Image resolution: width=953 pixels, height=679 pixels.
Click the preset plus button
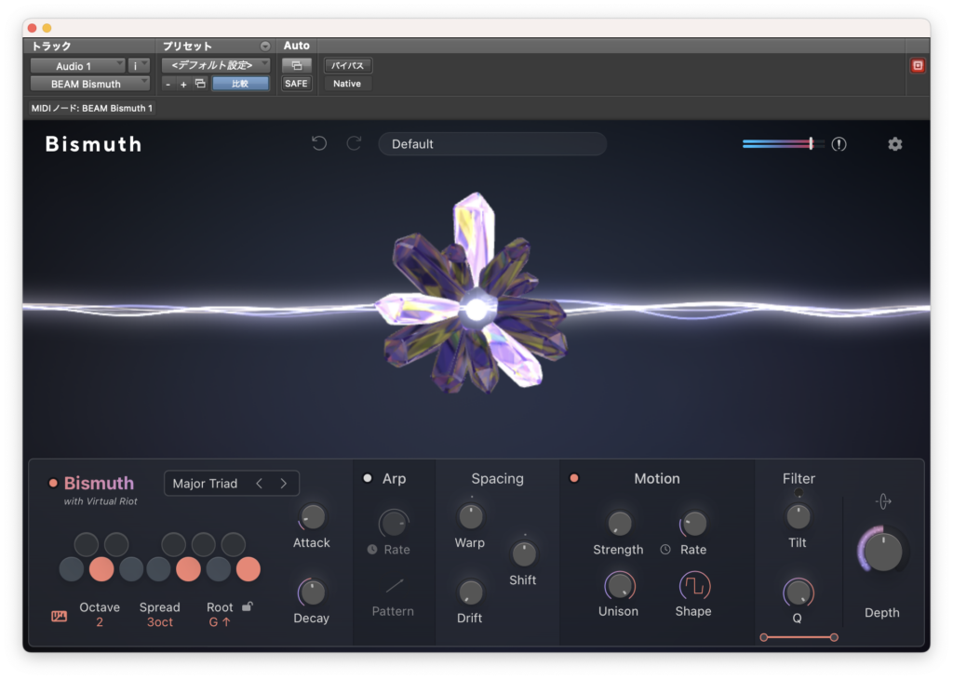(x=183, y=84)
